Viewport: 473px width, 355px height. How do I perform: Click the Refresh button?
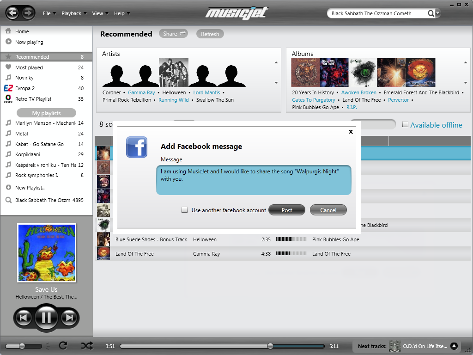210,34
